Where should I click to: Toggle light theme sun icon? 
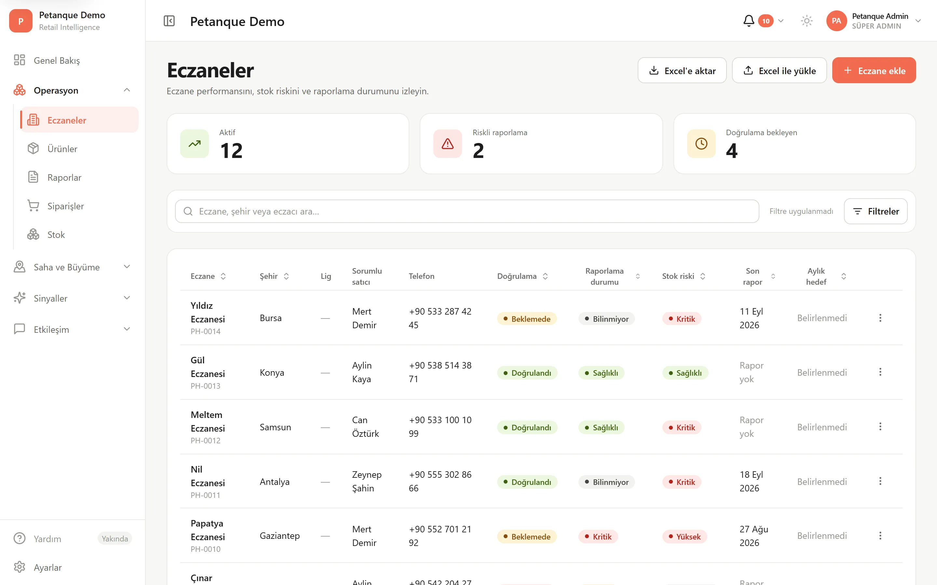tap(807, 21)
